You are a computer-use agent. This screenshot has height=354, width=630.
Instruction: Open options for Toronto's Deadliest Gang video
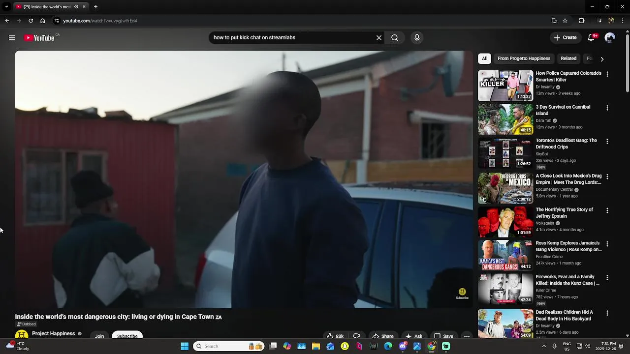pos(607,141)
